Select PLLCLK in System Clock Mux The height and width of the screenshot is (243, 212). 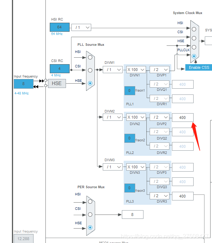[x=194, y=56]
